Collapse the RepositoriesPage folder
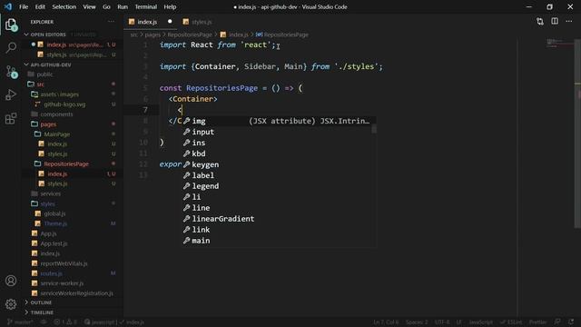The width and height of the screenshot is (581, 327). 66,163
